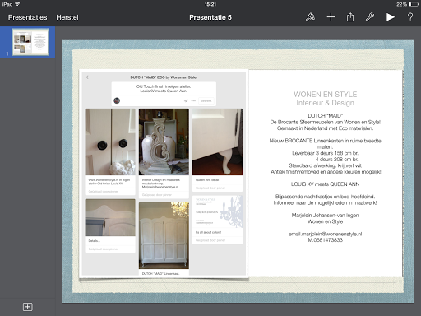Select the chandelier business card image

[x=217, y=211]
